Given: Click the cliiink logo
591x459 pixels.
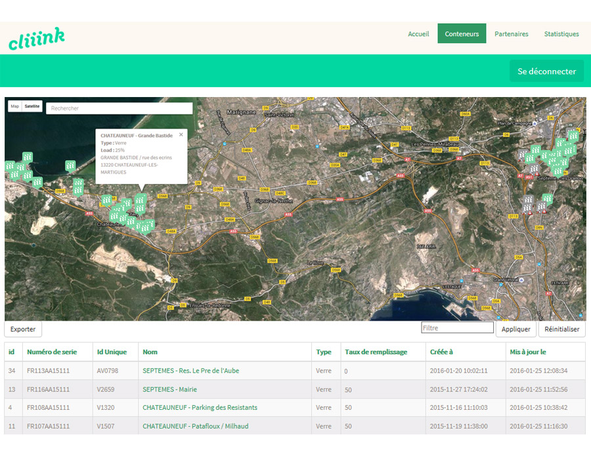Looking at the screenshot, I should [x=37, y=38].
